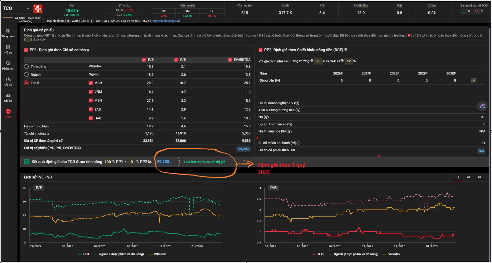Open the Hồ sơ profile section
The height and width of the screenshot is (263, 492).
[8, 49]
